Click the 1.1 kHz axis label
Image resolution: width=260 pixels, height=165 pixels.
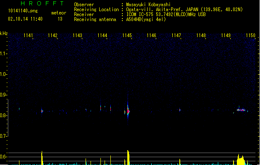point(3,54)
